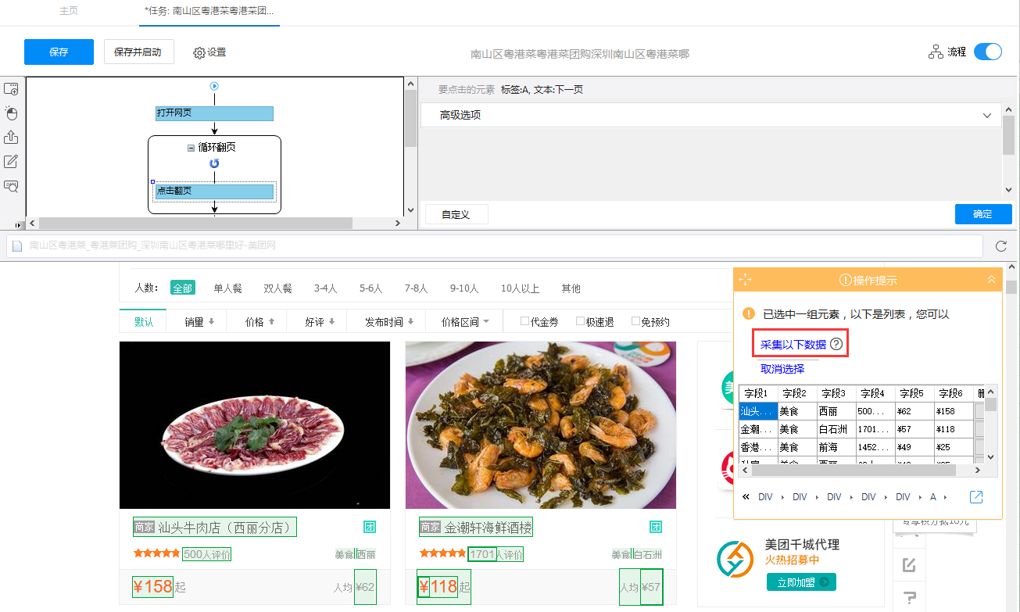Click the top icon in the left tool sidebar
The image size is (1020, 612).
(11, 89)
